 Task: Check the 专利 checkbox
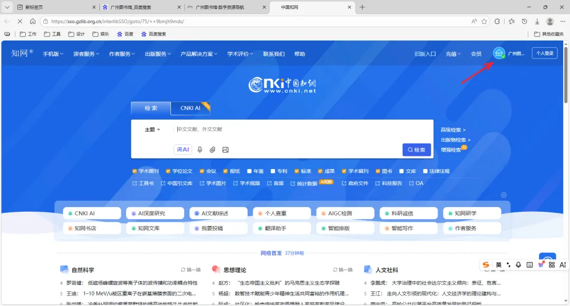[273, 171]
